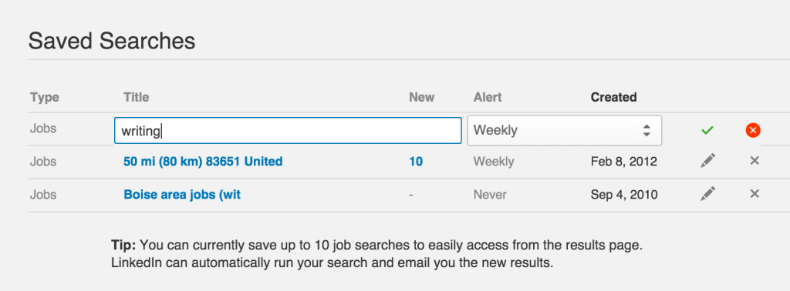The height and width of the screenshot is (291, 790).
Task: Click the Saved Searches heading
Action: pyautogui.click(x=112, y=41)
